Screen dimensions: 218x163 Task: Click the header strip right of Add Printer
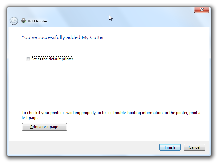(131, 21)
